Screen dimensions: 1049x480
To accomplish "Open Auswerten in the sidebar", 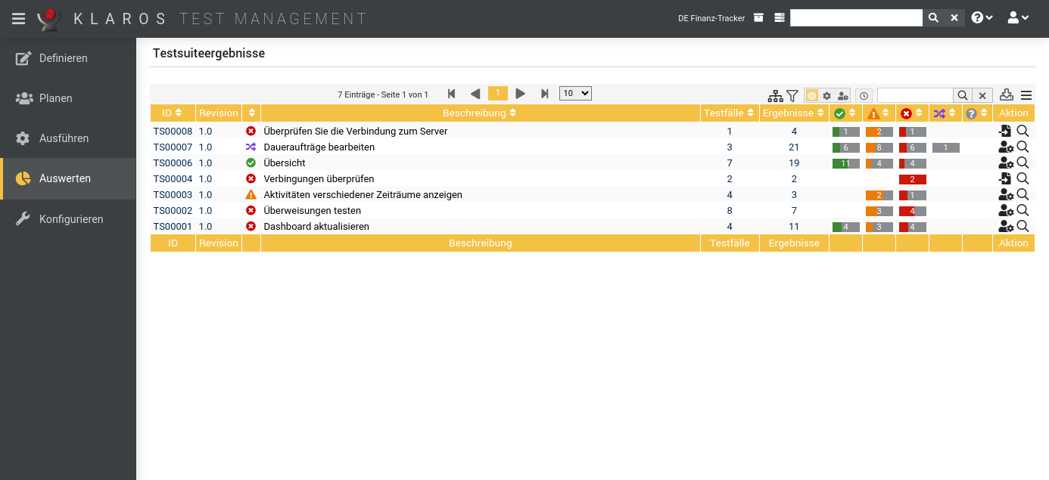I will coord(68,178).
